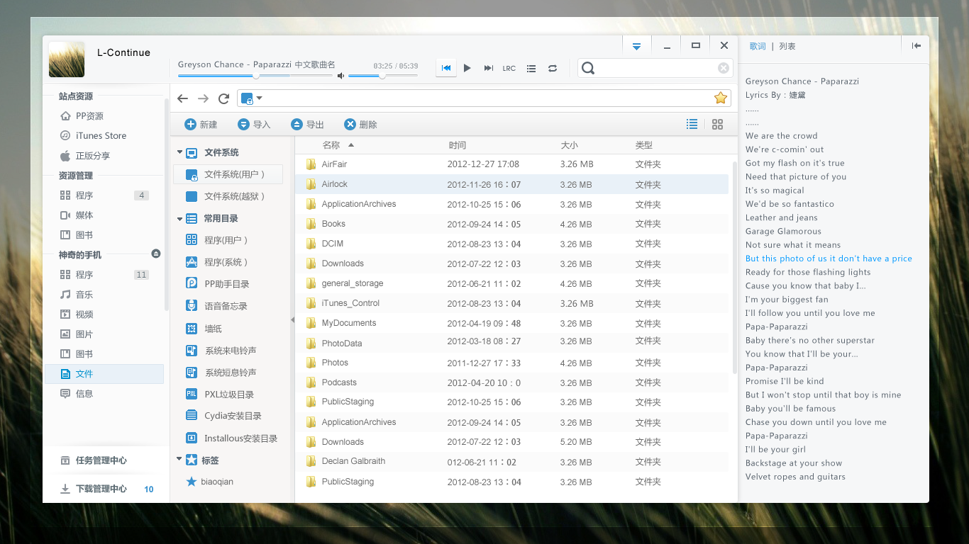Collapse the 常用目录 tree section
This screenshot has height=544, width=969.
(x=179, y=219)
